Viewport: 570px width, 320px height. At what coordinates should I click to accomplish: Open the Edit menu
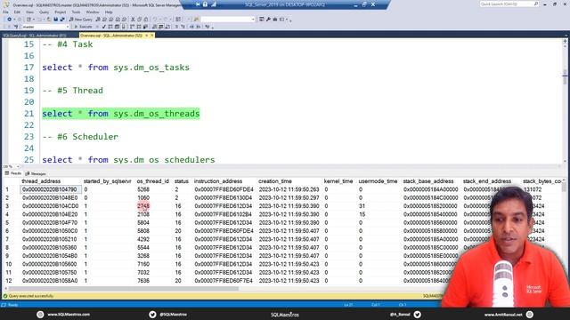click(x=17, y=12)
